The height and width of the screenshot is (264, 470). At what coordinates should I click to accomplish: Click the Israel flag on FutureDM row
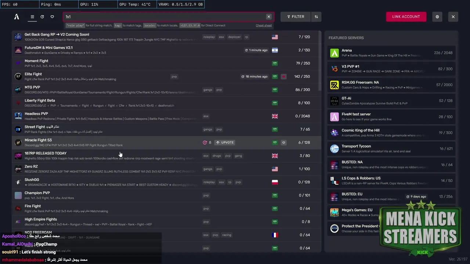pos(275,50)
